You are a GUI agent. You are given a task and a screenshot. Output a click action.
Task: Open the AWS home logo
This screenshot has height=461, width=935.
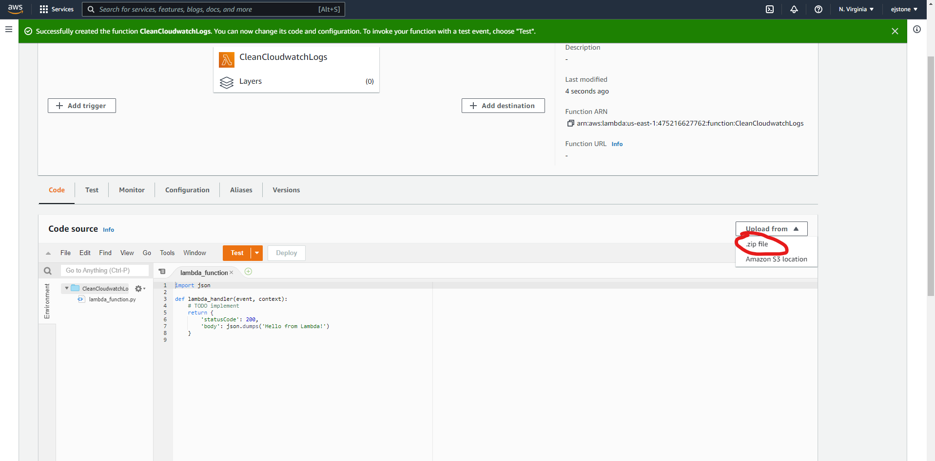pyautogui.click(x=16, y=9)
